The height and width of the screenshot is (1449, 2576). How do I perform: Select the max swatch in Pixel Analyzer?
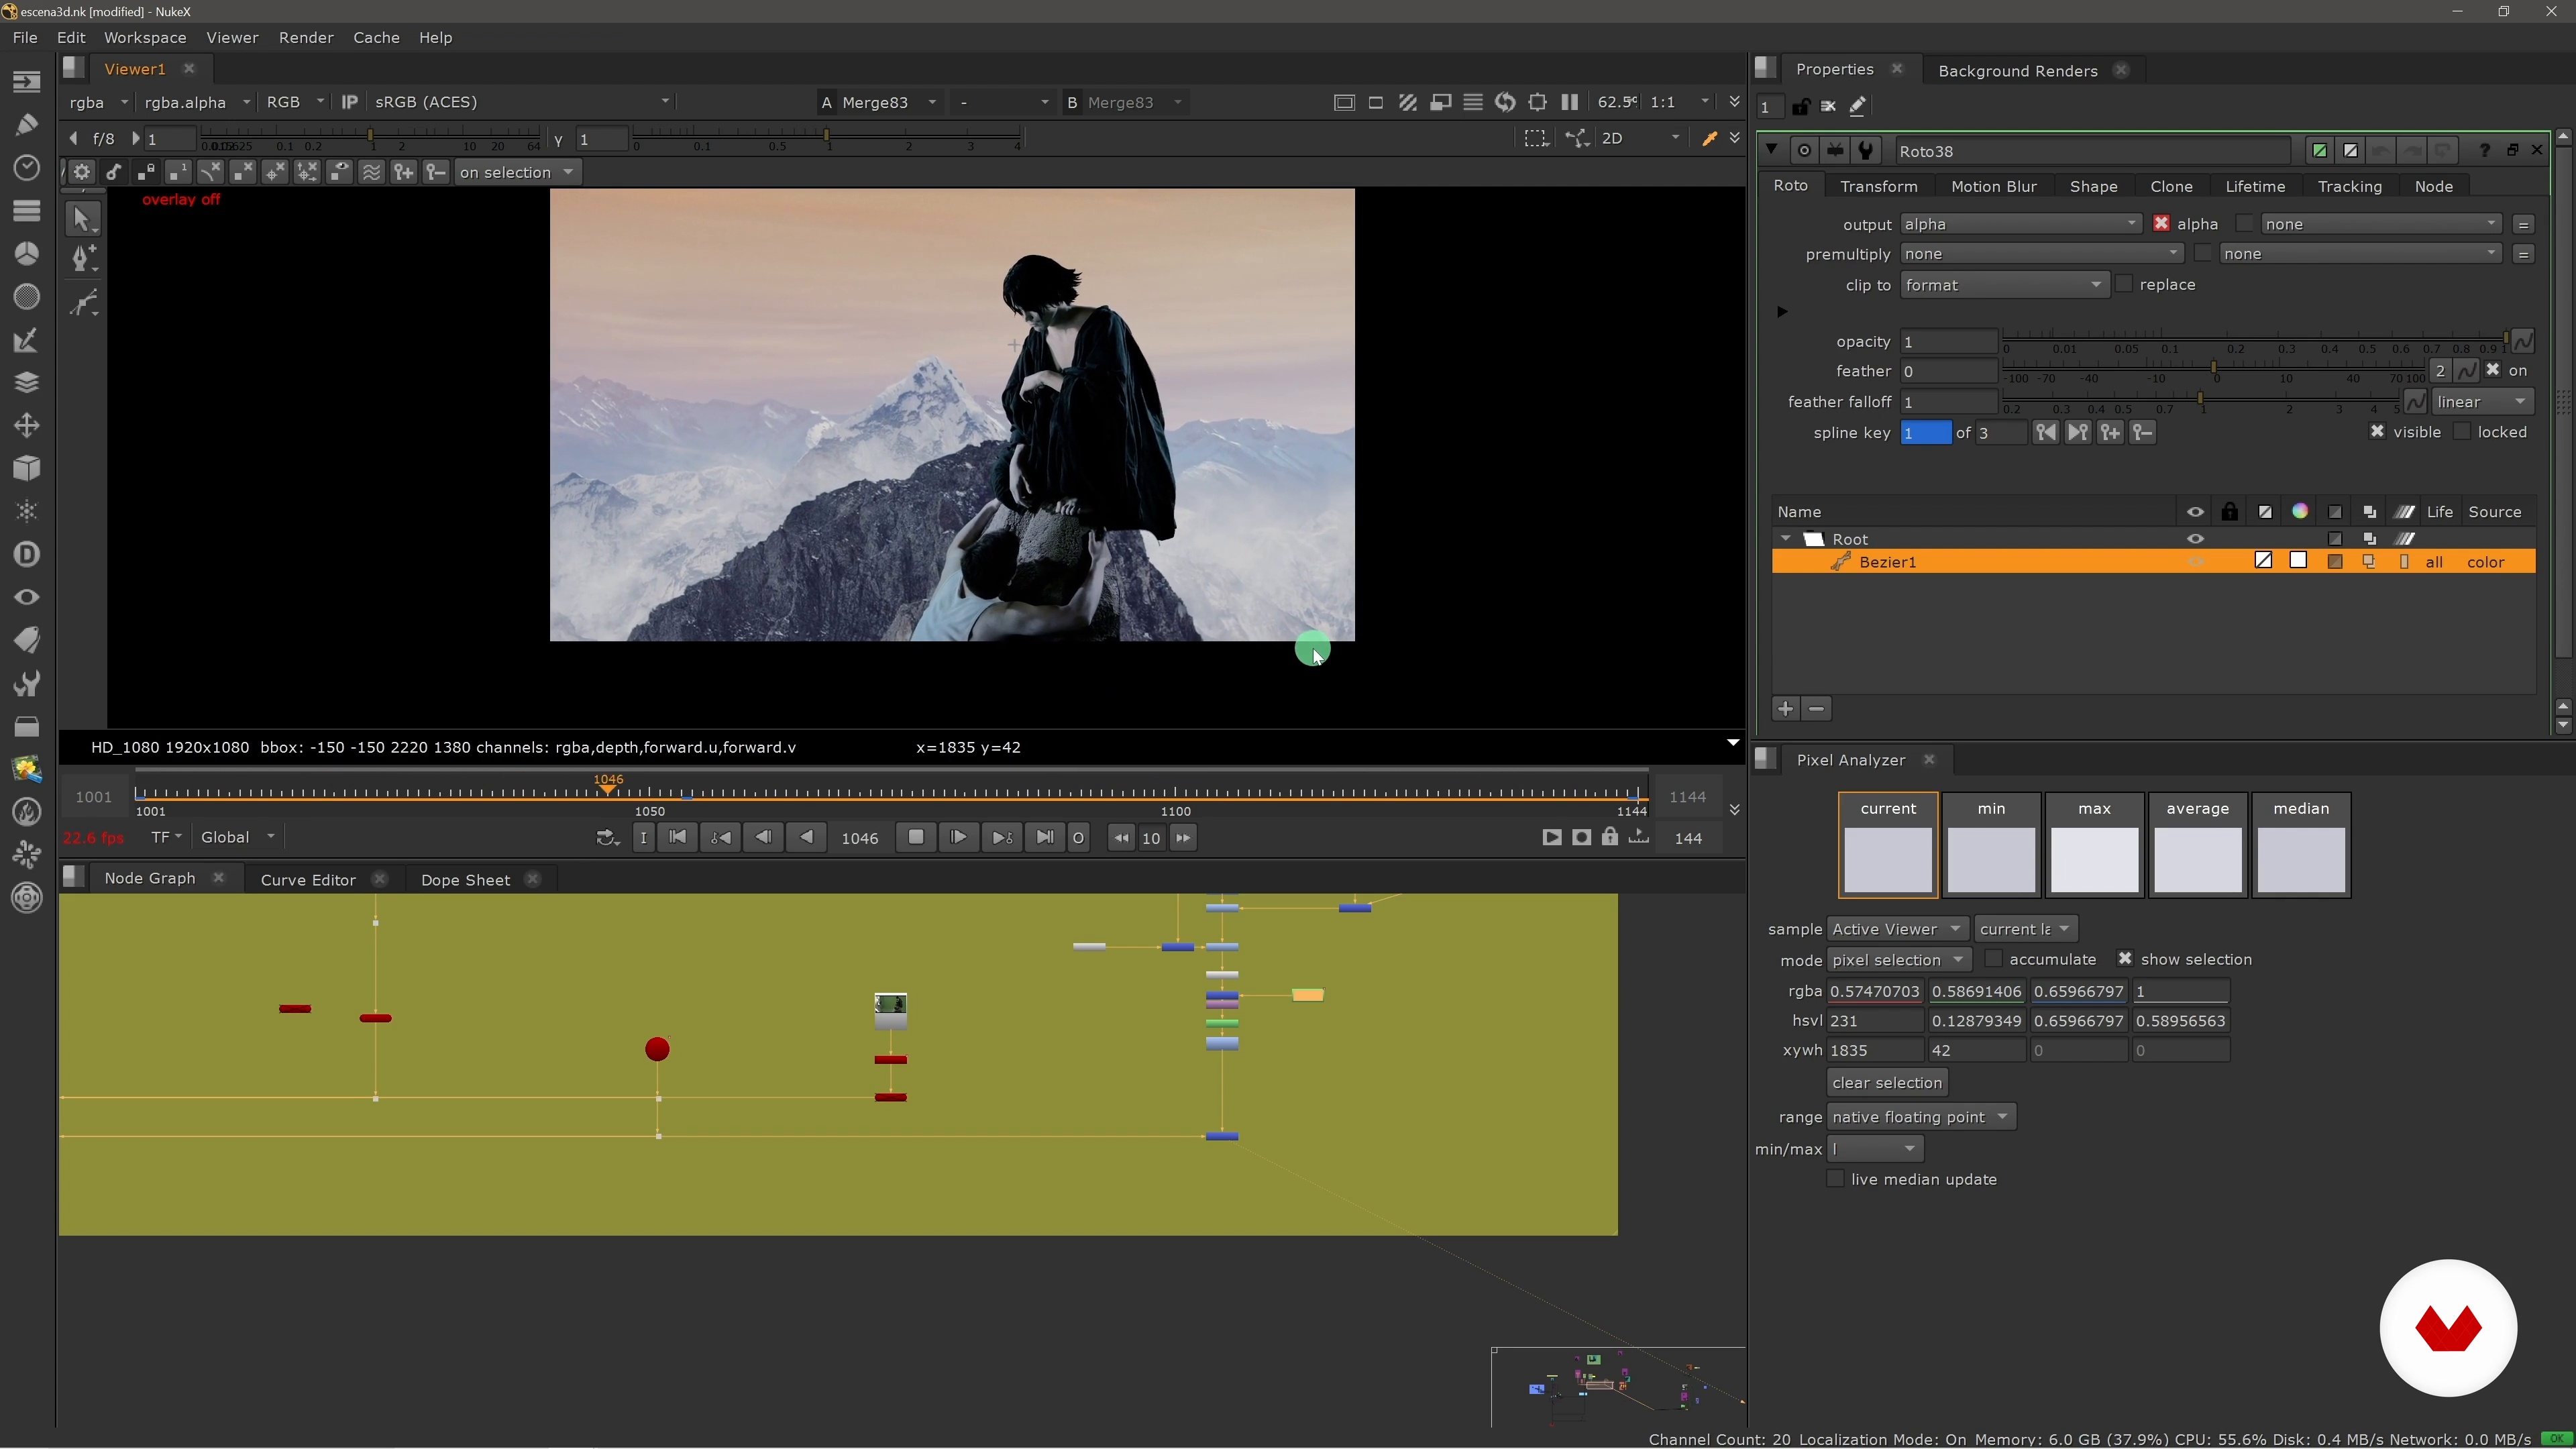2094,845
